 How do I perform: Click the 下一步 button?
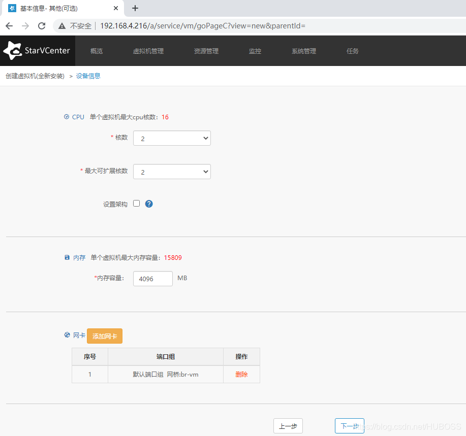click(350, 426)
